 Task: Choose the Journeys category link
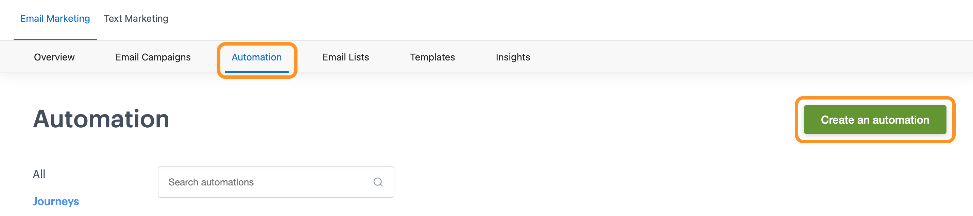[x=56, y=201]
